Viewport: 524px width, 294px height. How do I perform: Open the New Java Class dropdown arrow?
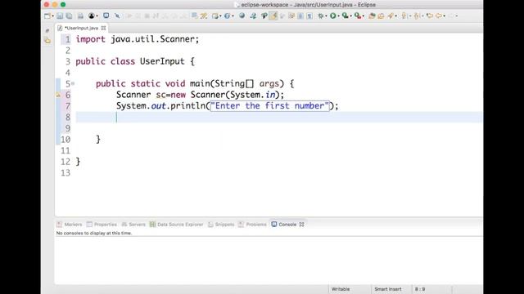coord(233,16)
